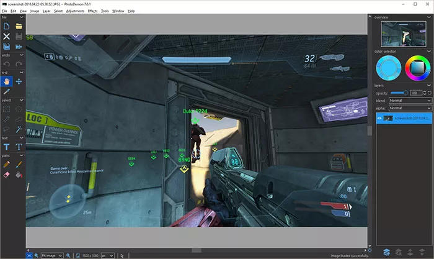This screenshot has width=434, height=259.
Task: Select the basic Text tool
Action: coord(6,147)
